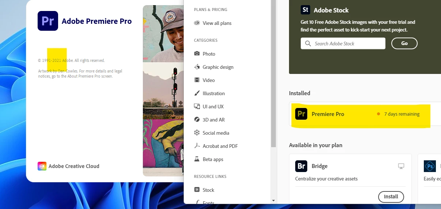
Task: Click the Adobe Creative Cloud logo on splash
Action: click(42, 166)
